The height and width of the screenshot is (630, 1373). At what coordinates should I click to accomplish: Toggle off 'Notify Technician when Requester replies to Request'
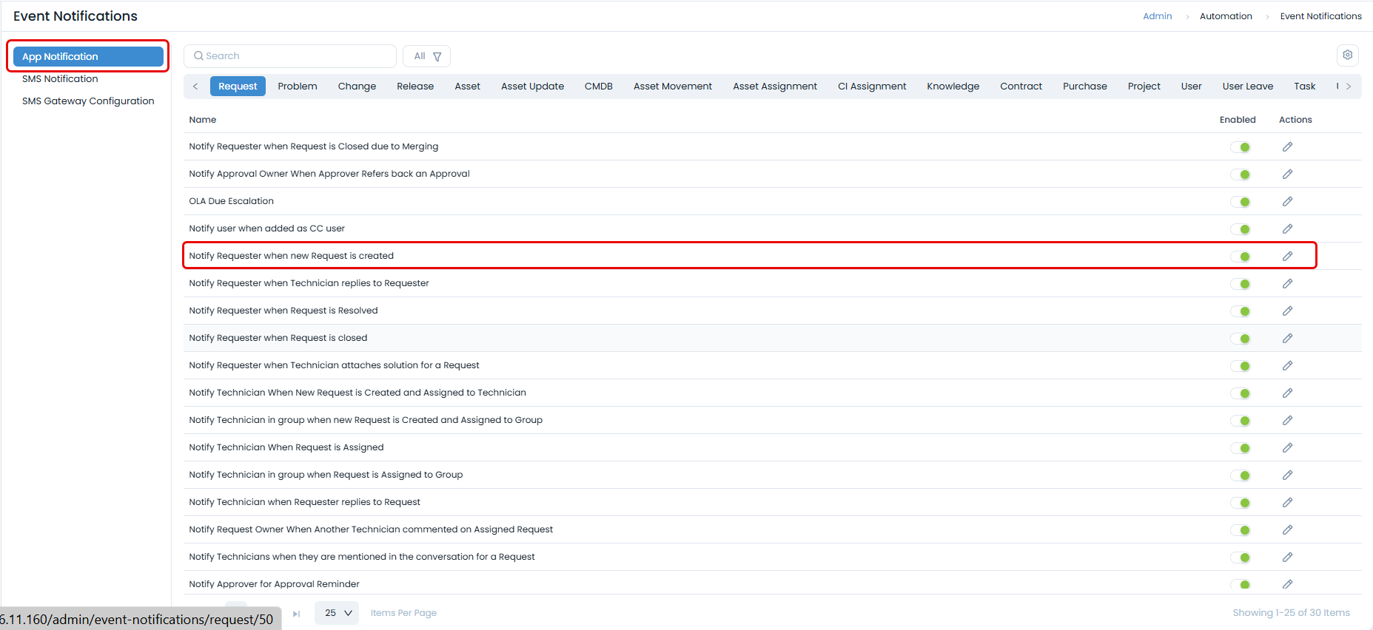(x=1241, y=503)
